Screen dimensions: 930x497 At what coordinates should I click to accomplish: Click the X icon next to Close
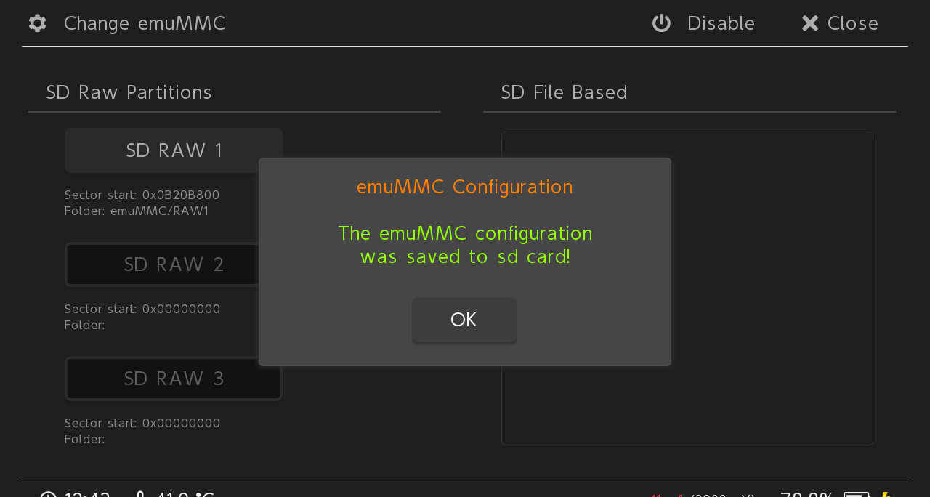coord(810,23)
